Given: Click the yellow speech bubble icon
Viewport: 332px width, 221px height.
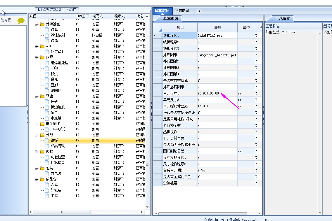Looking at the screenshot, I should 21,21.
